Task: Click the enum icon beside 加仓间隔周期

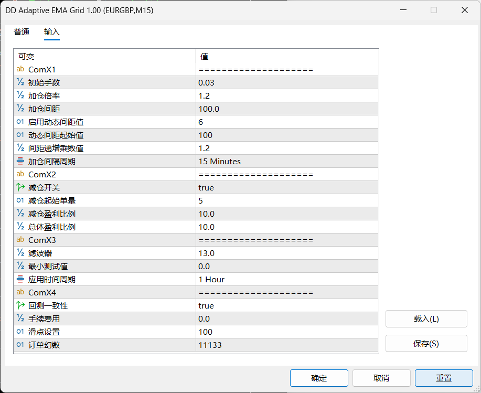Action: (20, 161)
